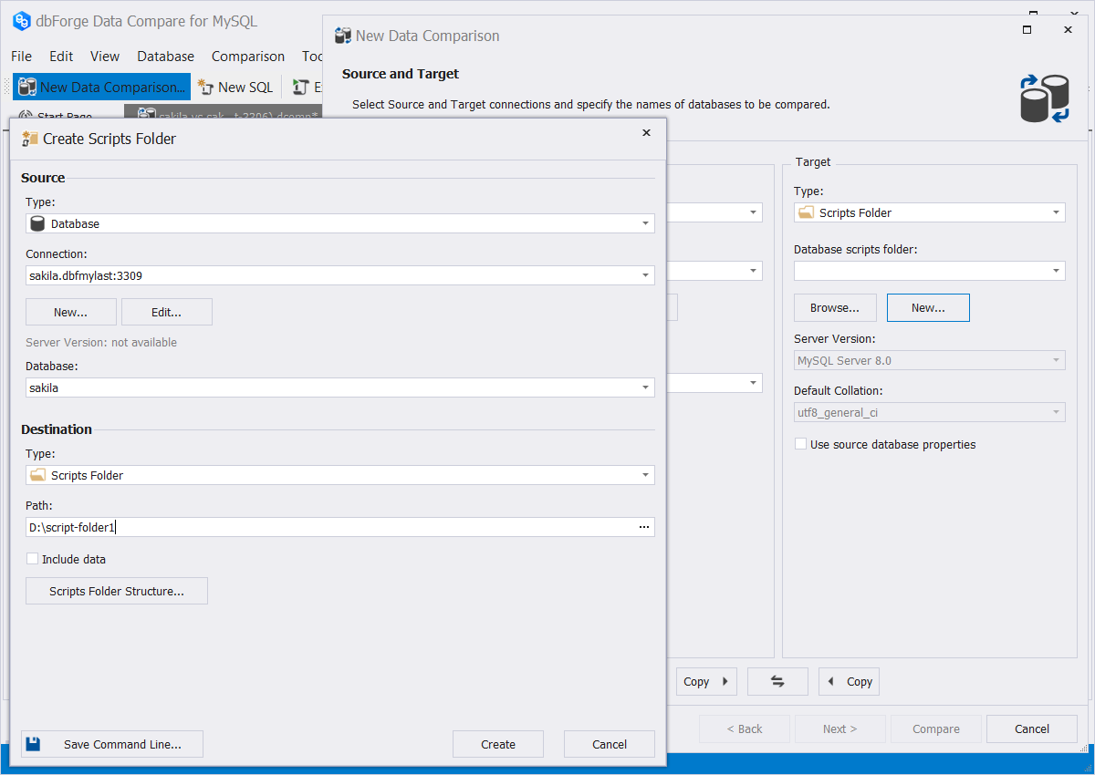This screenshot has height=775, width=1095.
Task: Click the Edit... connection button
Action: click(x=167, y=312)
